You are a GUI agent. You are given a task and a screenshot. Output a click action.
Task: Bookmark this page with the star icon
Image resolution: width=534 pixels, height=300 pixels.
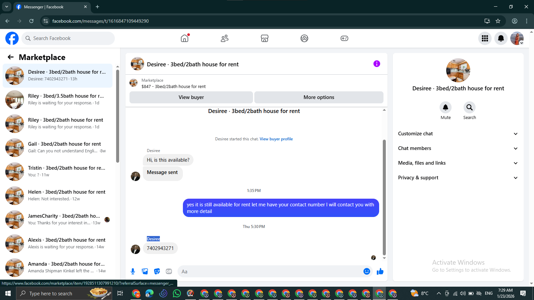pyautogui.click(x=498, y=21)
